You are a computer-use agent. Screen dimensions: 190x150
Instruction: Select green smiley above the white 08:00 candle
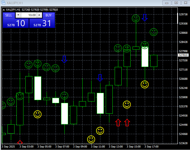point(64,96)
